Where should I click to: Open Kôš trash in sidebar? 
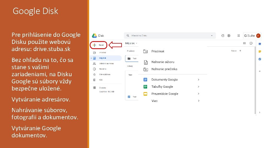click(101, 80)
